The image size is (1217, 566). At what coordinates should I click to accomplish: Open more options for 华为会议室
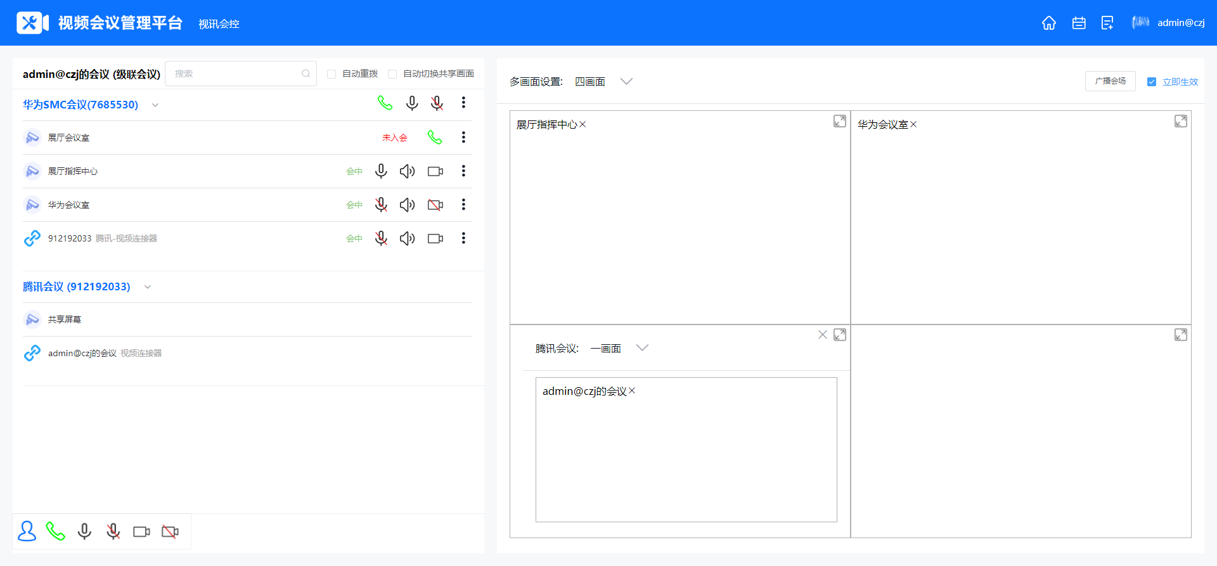coord(463,205)
